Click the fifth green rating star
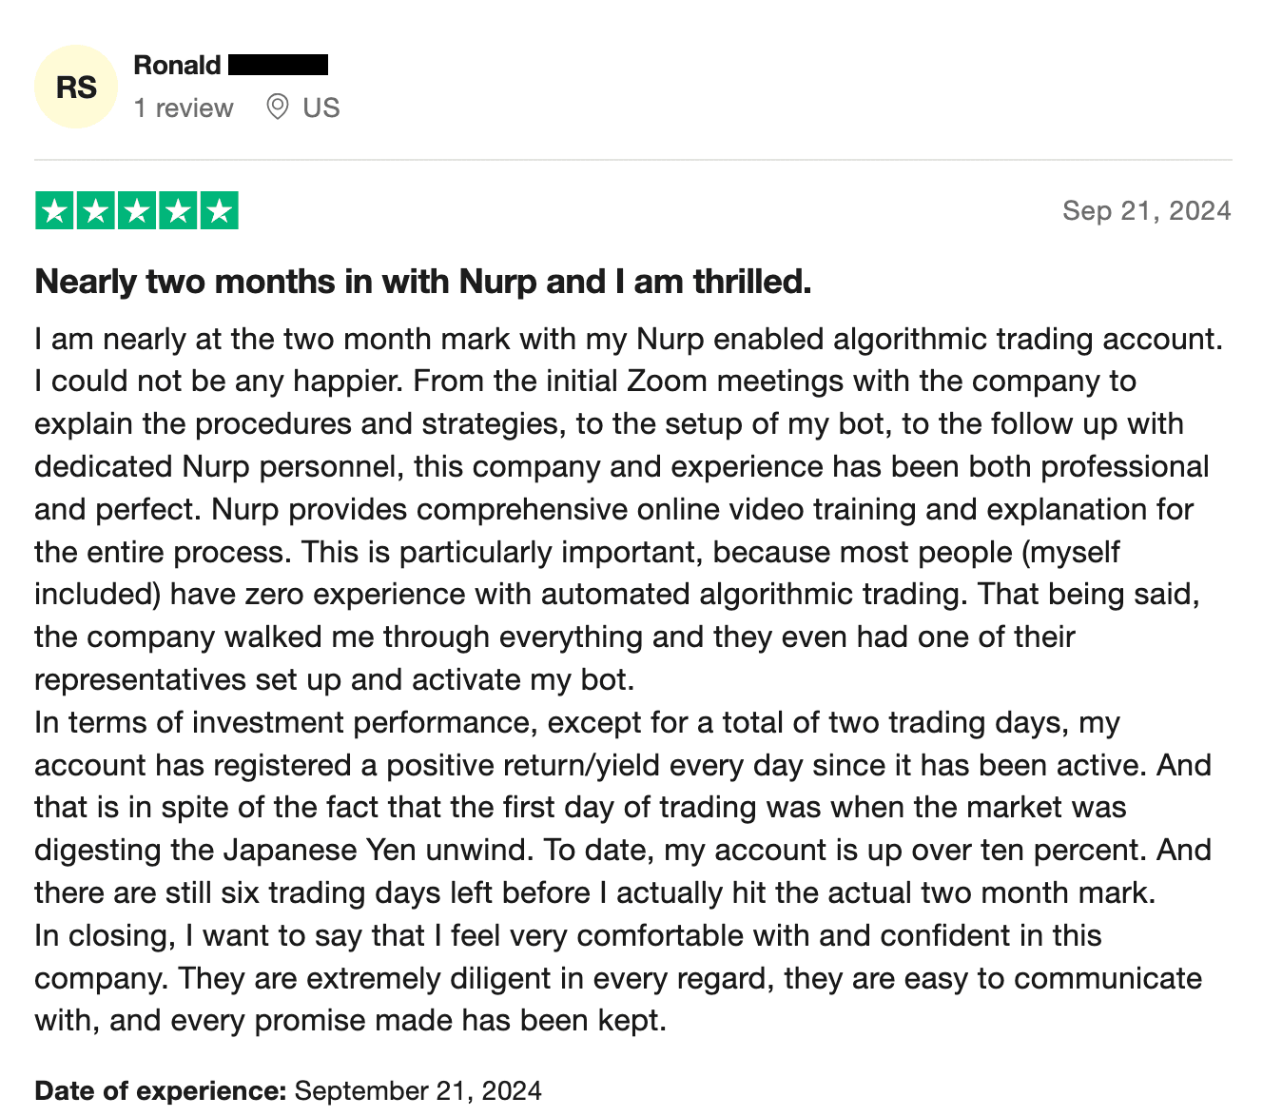1263x1117 pixels. click(x=219, y=210)
